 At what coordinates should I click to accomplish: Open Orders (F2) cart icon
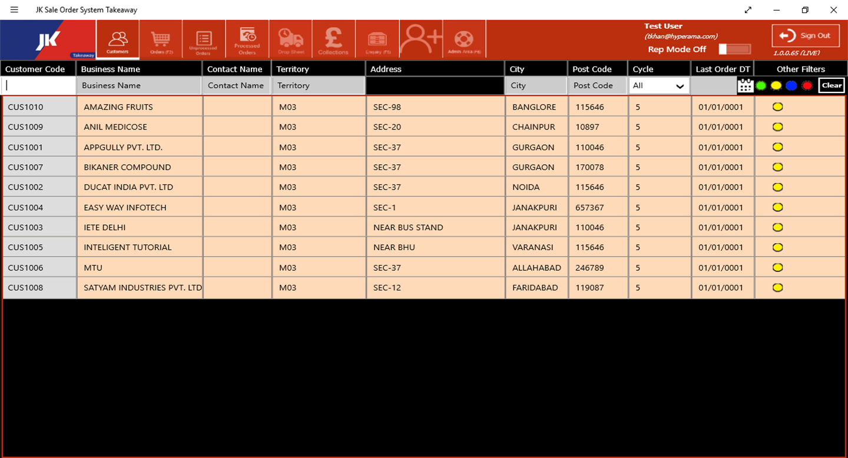(x=161, y=40)
